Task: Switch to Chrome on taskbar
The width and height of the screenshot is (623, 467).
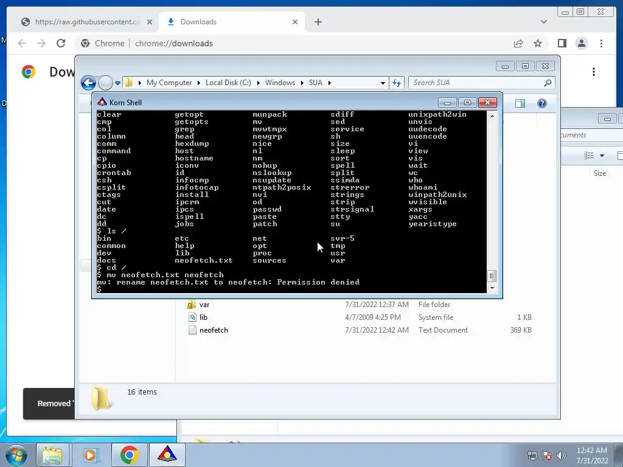Action: [129, 455]
